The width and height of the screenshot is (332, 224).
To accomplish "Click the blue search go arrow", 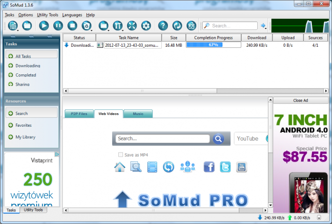I will tap(263, 26).
